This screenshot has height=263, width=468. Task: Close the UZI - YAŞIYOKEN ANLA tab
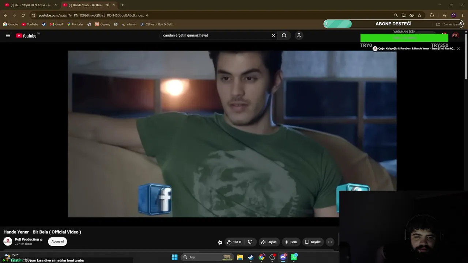coord(56,5)
